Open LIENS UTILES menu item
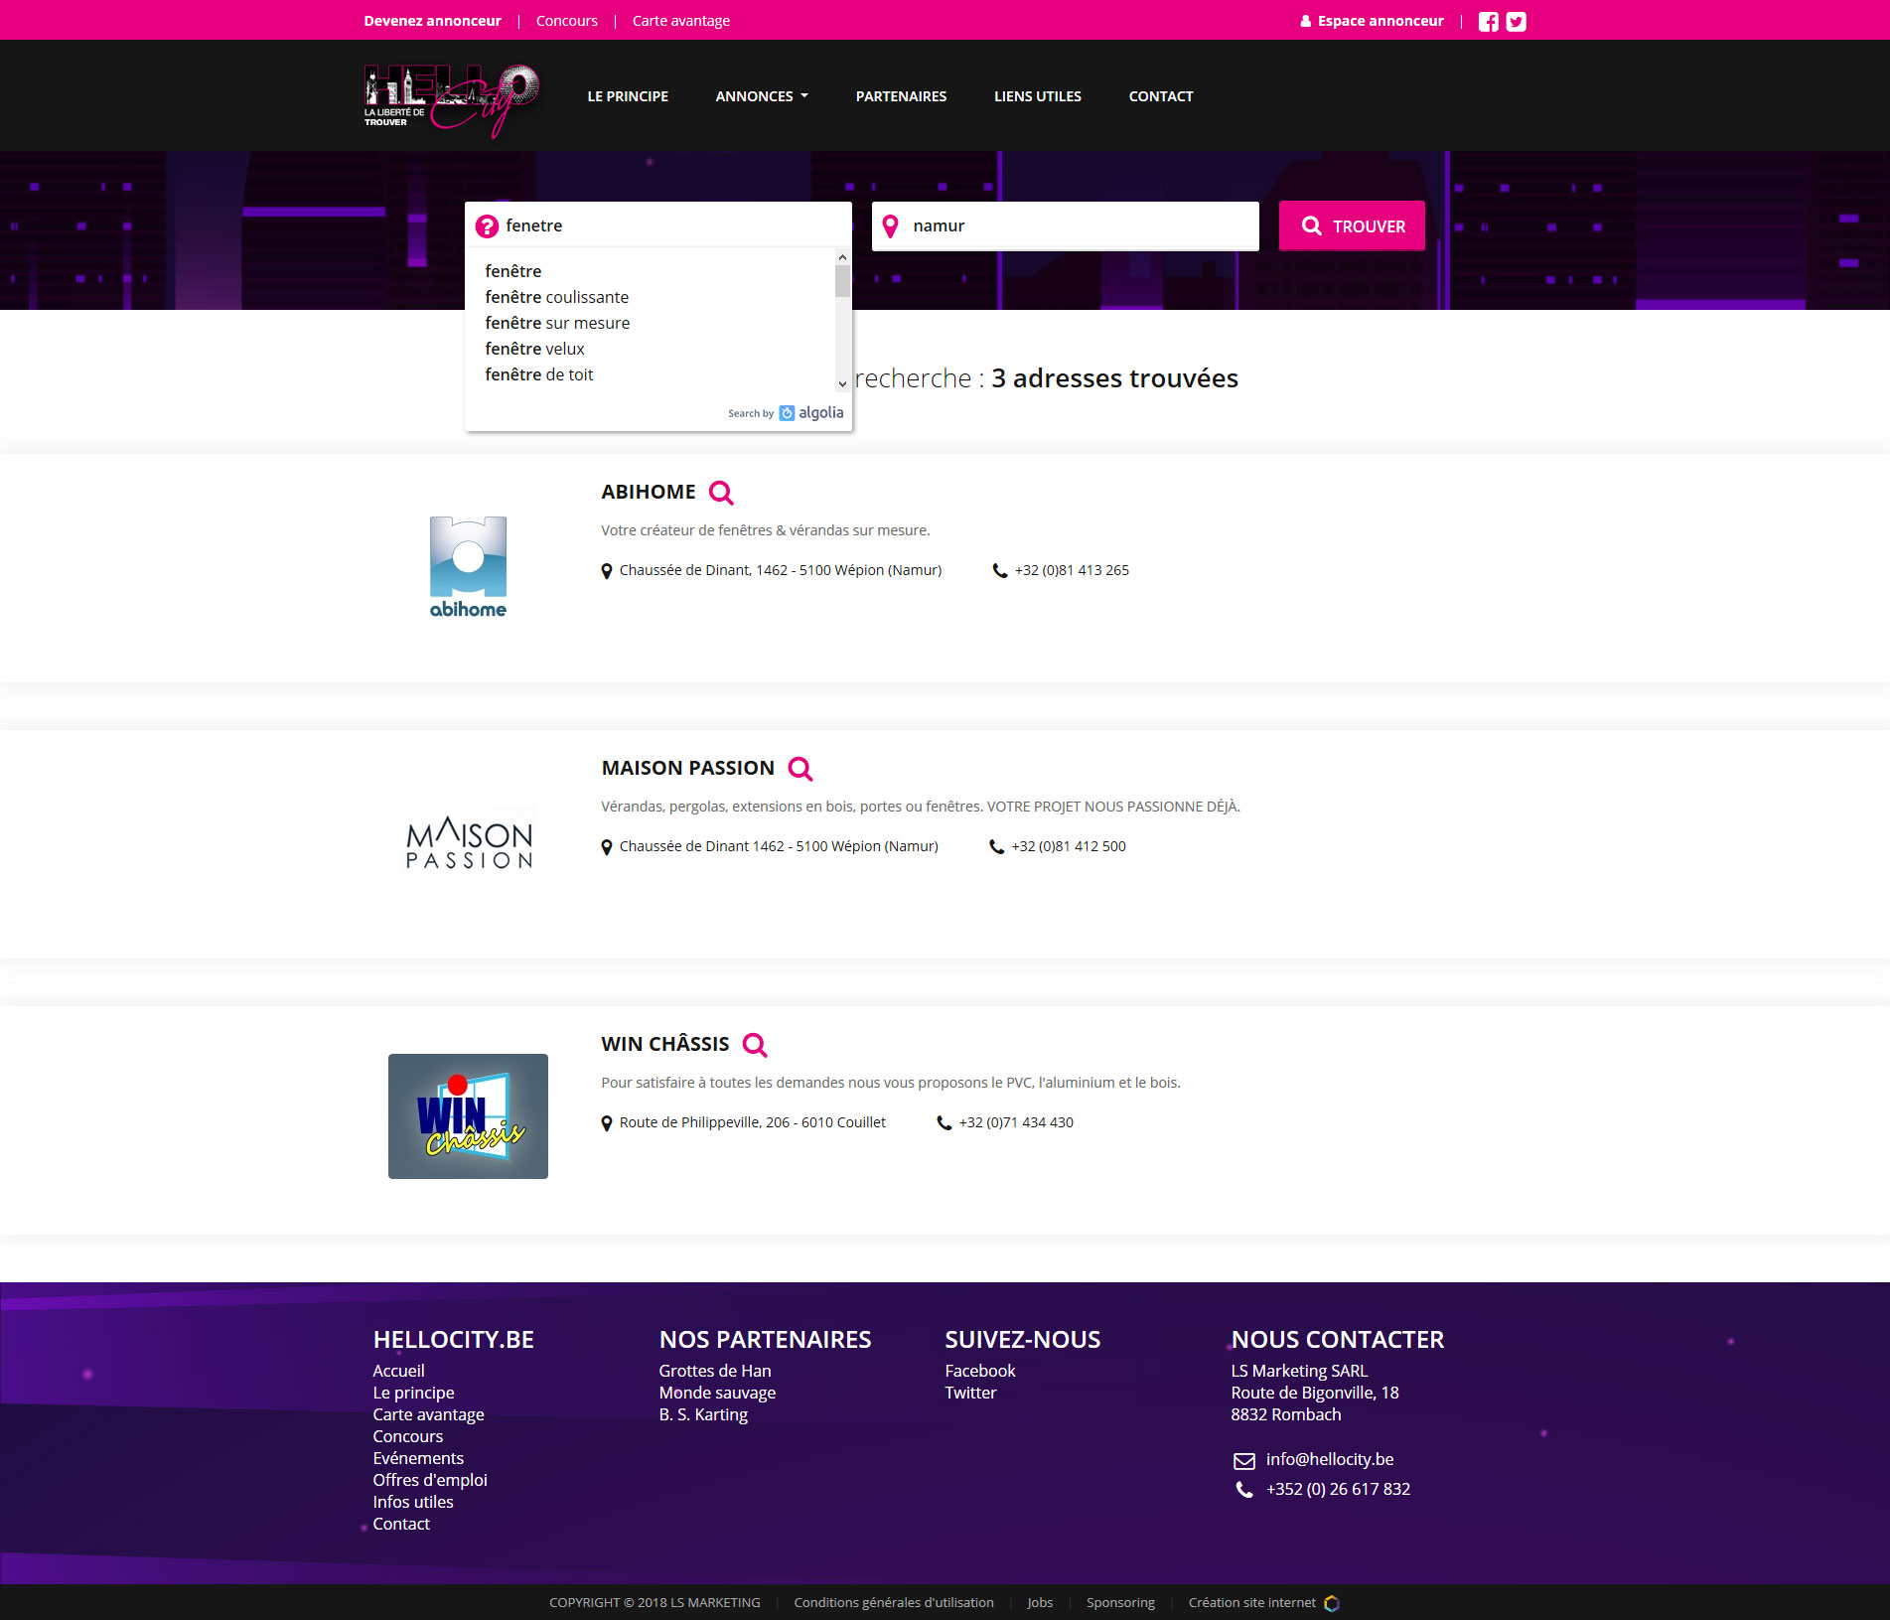The image size is (1890, 1620). pos(1038,96)
